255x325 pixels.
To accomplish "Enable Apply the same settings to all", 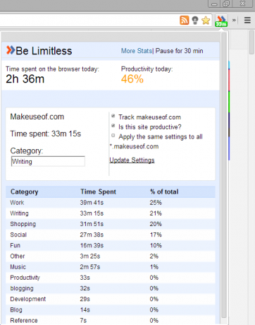I will click(x=113, y=136).
